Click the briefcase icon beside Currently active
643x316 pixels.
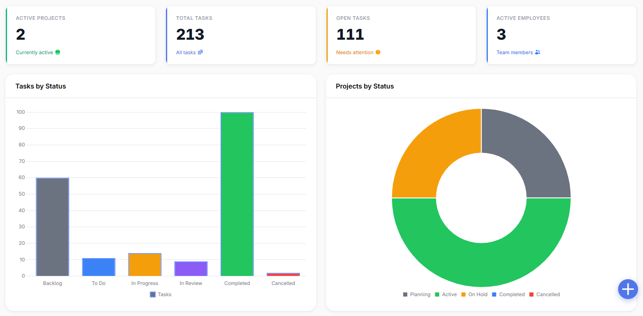point(58,52)
